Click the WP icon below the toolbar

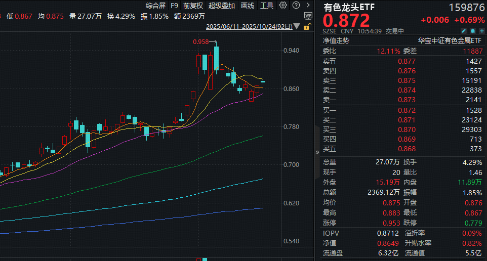tap(308, 16)
